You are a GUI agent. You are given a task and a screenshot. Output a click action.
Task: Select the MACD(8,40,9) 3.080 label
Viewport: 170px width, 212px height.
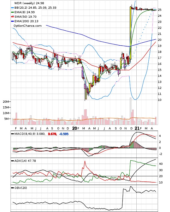(30, 134)
